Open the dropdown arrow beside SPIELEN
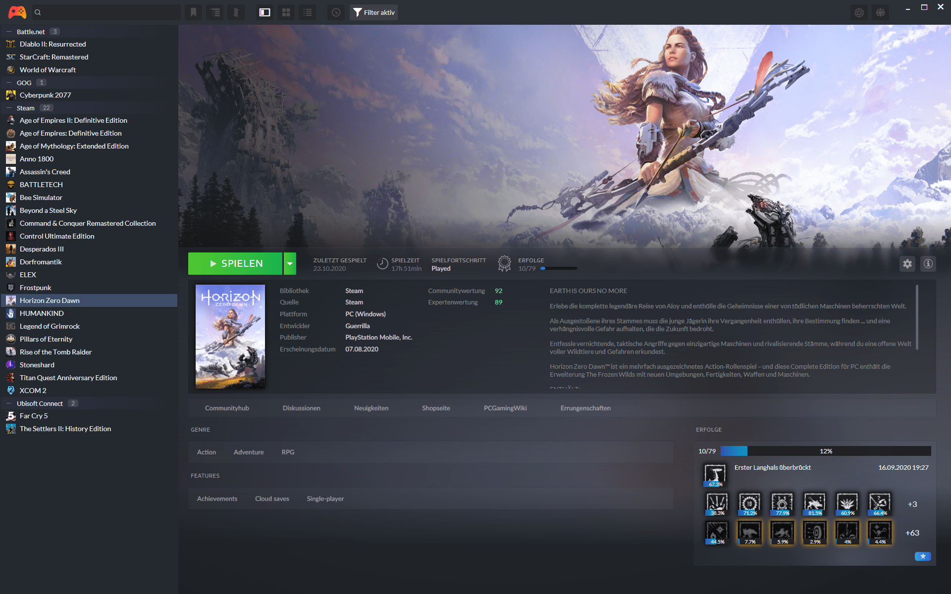The image size is (951, 594). 290,263
